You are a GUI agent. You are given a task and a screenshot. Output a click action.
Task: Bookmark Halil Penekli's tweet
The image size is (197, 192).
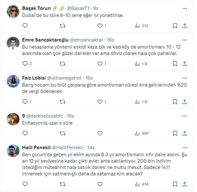pos(175,184)
